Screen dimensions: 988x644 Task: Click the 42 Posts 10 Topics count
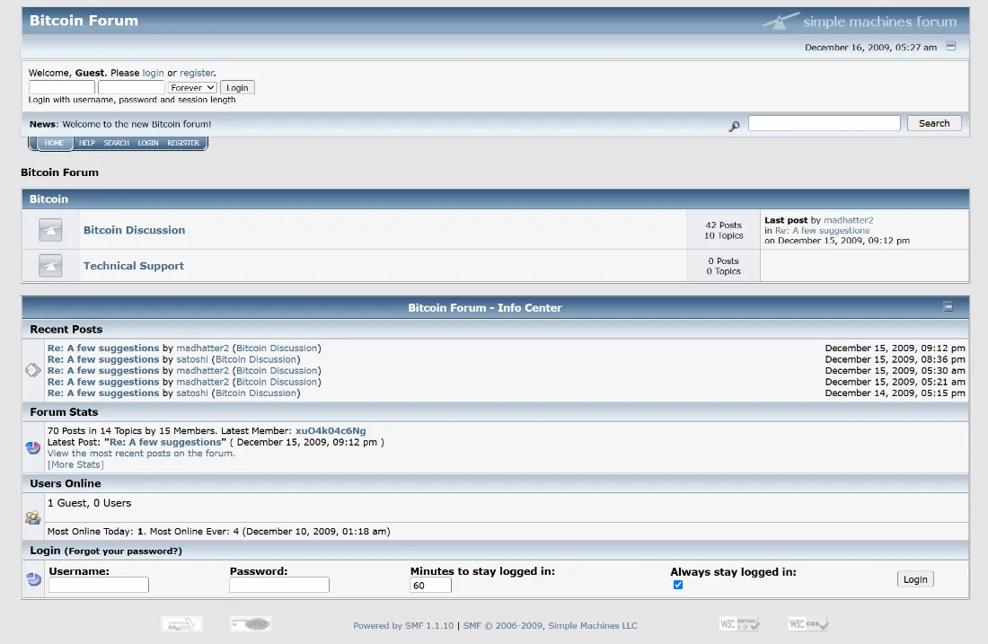click(723, 230)
